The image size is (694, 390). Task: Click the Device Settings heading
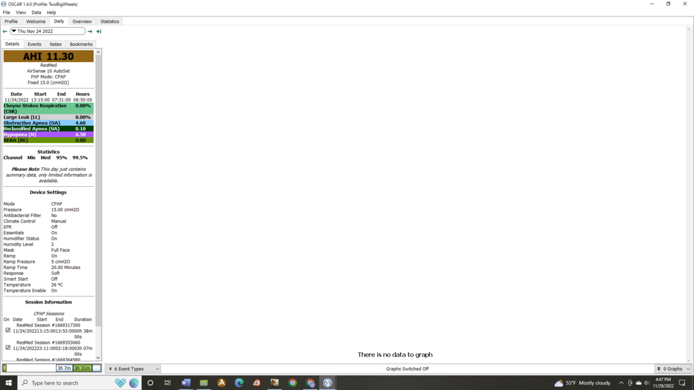(x=48, y=192)
